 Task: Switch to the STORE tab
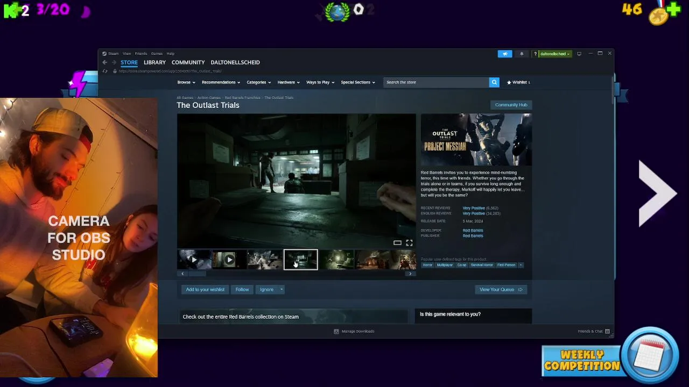click(129, 62)
